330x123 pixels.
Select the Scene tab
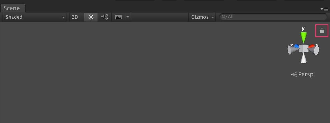[x=12, y=8]
